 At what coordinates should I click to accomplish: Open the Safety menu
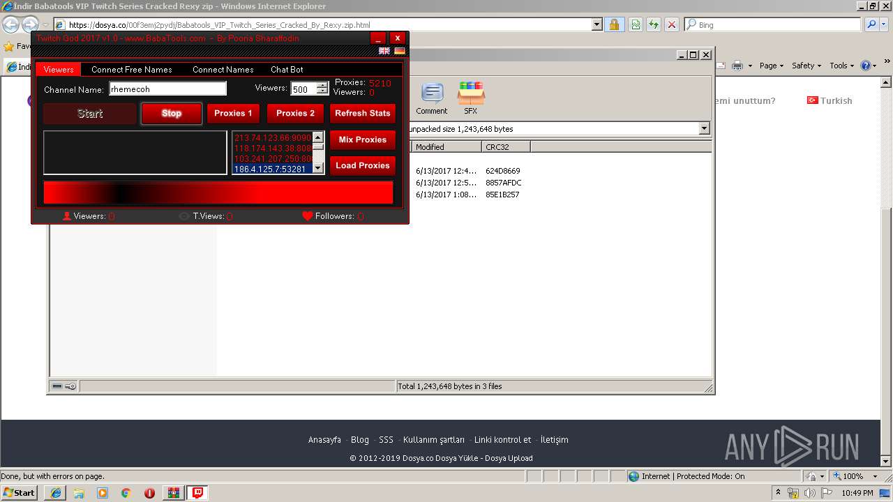point(806,66)
